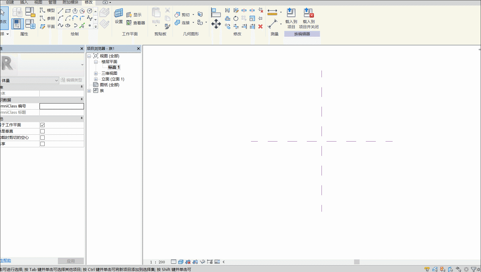Open the Set work plane tool (设置)

click(x=119, y=16)
